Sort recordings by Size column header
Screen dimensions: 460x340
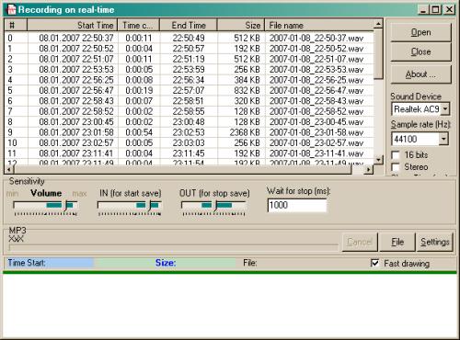(241, 25)
